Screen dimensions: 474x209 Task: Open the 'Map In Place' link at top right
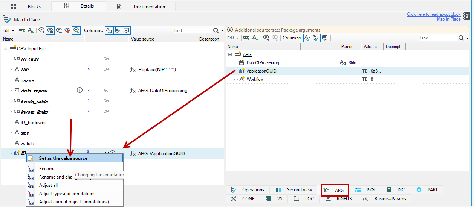point(449,19)
